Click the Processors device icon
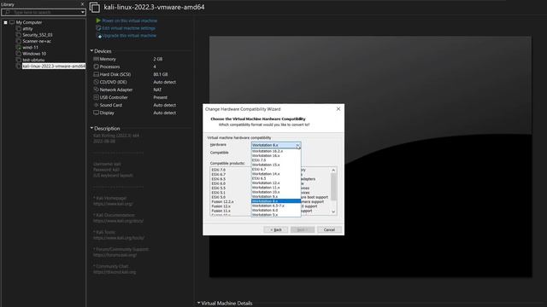Viewport: 547px width, 307px height. (96, 67)
